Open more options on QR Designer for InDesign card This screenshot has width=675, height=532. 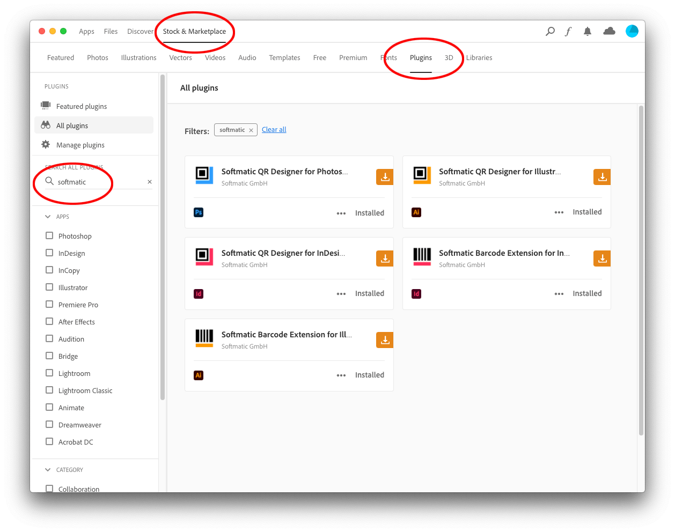[341, 294]
